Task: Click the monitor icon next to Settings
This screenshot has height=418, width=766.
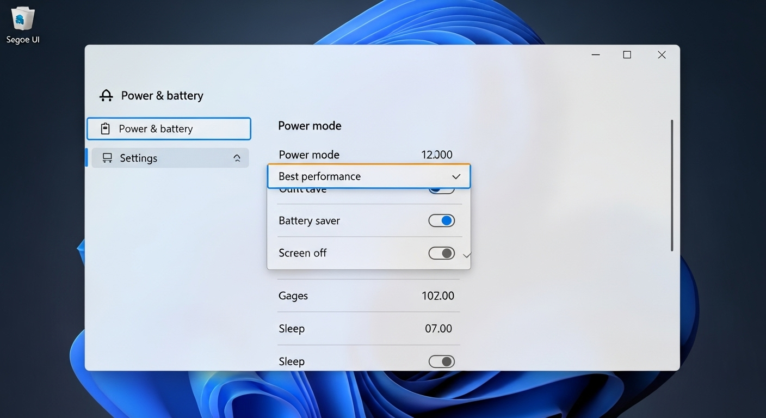Action: 107,157
